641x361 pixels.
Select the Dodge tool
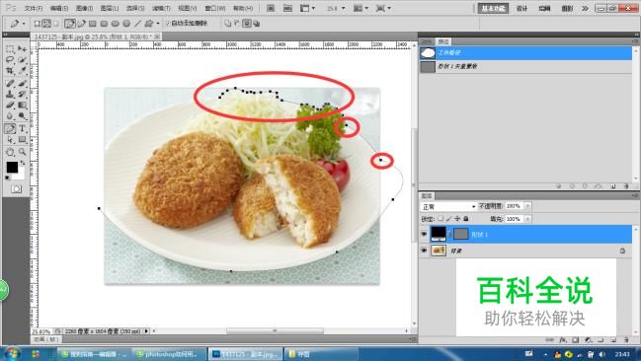22,115
